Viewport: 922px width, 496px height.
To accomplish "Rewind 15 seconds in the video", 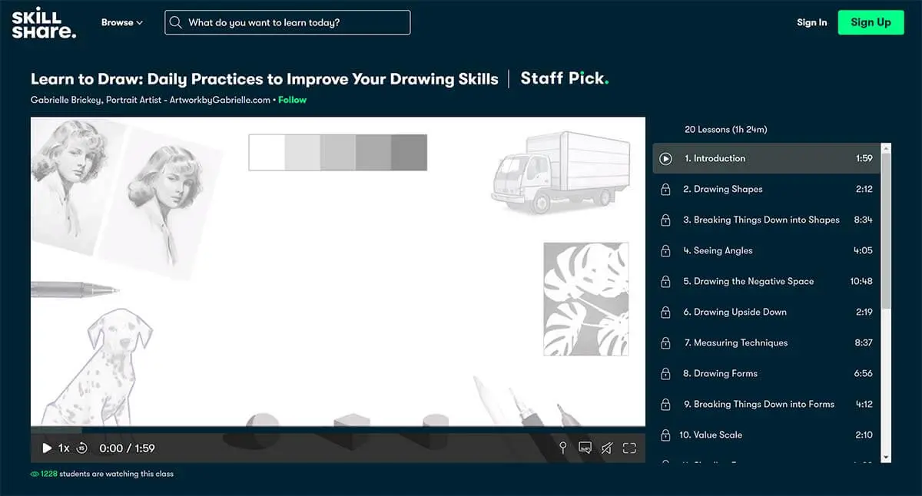I will click(82, 448).
